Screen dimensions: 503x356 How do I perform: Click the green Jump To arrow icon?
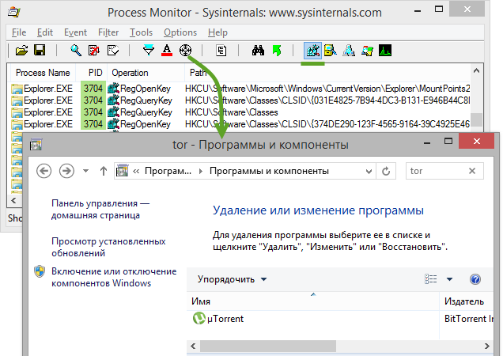point(277,51)
